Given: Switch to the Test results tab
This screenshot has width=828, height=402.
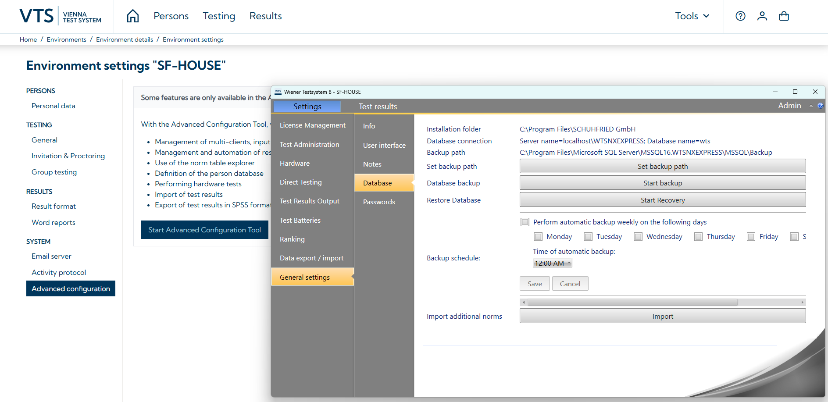Looking at the screenshot, I should point(378,107).
